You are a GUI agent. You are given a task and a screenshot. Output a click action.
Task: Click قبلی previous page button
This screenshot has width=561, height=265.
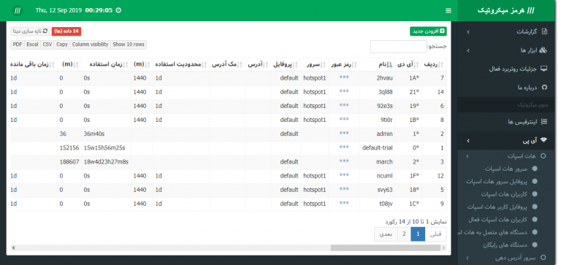coord(436,234)
